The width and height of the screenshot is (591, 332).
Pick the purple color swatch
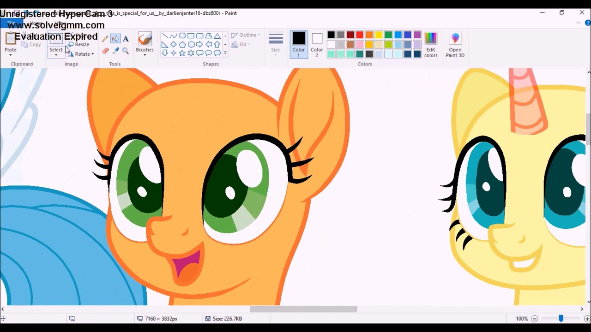click(x=417, y=35)
